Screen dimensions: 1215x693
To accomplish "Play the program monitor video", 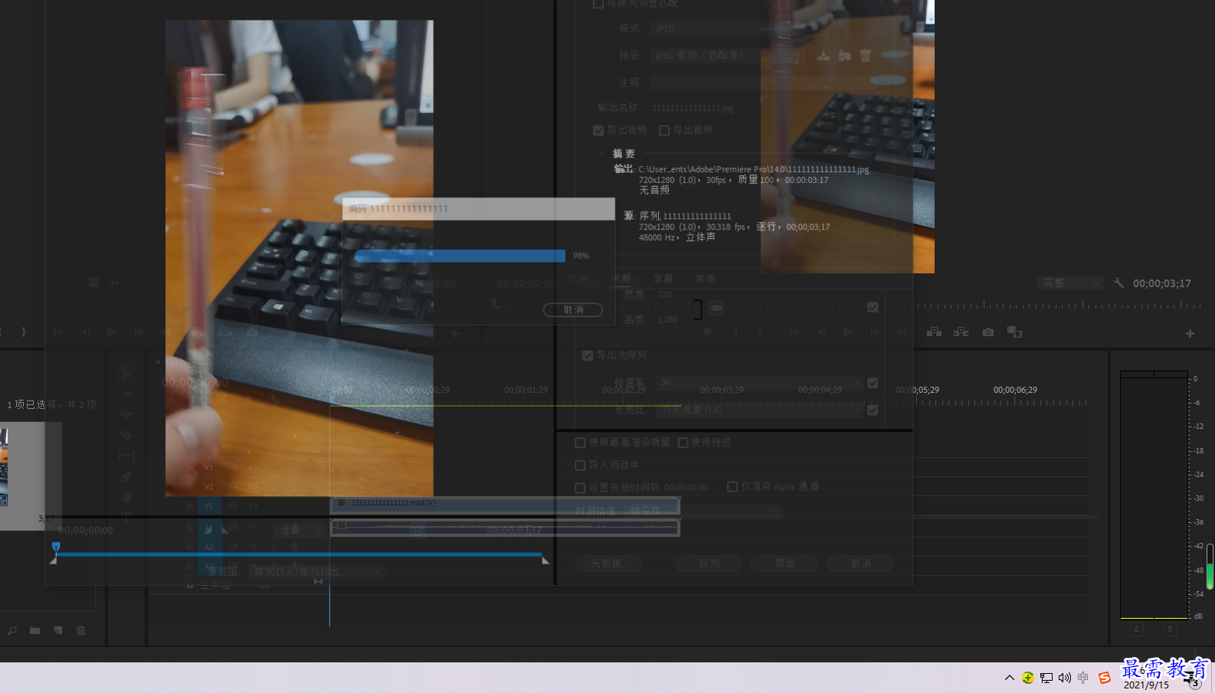I will [x=847, y=332].
